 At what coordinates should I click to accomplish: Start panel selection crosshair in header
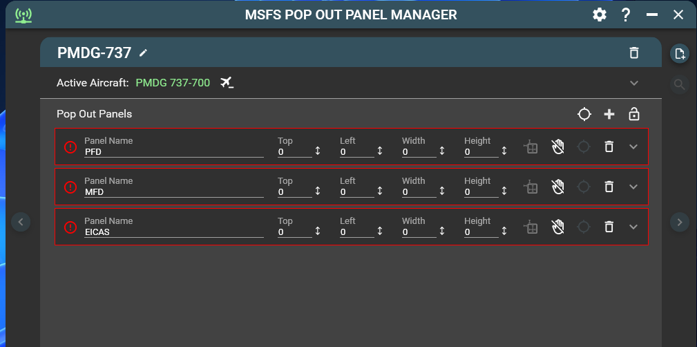pyautogui.click(x=584, y=114)
